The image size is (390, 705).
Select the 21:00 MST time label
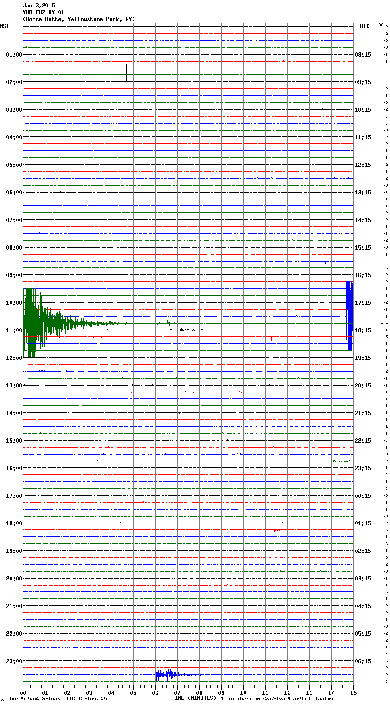pos(14,606)
